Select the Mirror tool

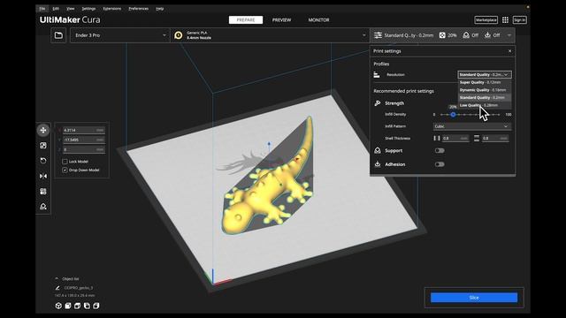coord(43,176)
